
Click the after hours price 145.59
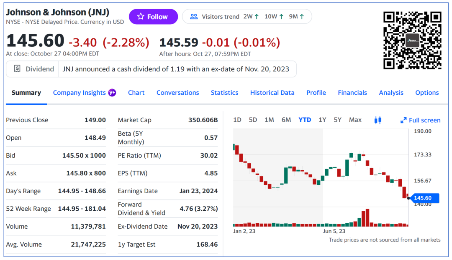(179, 43)
